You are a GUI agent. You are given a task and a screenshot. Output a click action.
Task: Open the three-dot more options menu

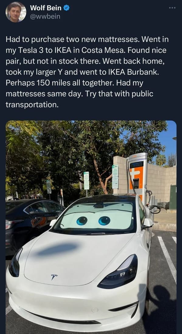click(172, 8)
